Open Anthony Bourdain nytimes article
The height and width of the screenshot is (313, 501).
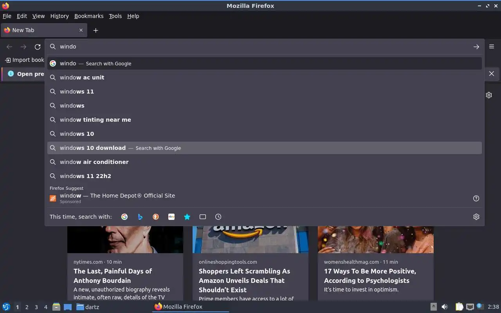(113, 276)
